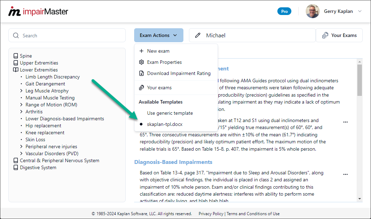This screenshot has width=371, height=219.
Task: Click the pencil edit icon beside Michael
Action: [198, 36]
